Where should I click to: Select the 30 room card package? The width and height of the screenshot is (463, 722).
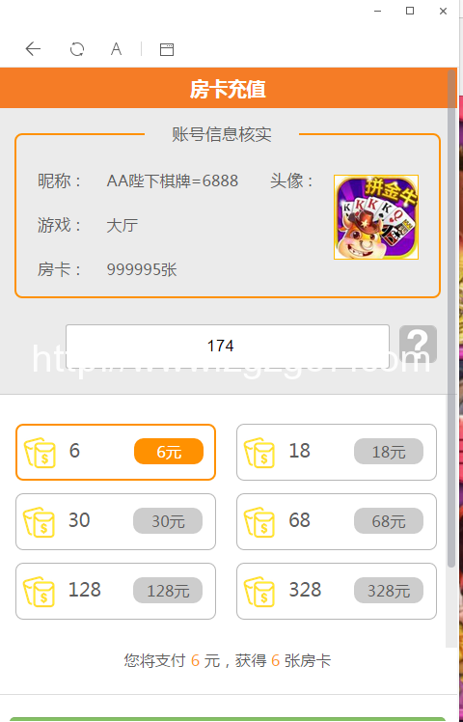pos(116,521)
